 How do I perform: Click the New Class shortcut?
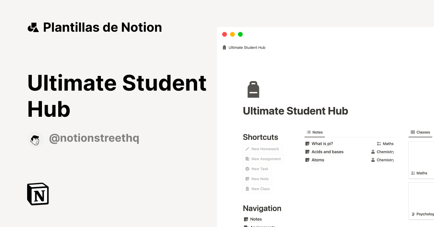(258, 188)
